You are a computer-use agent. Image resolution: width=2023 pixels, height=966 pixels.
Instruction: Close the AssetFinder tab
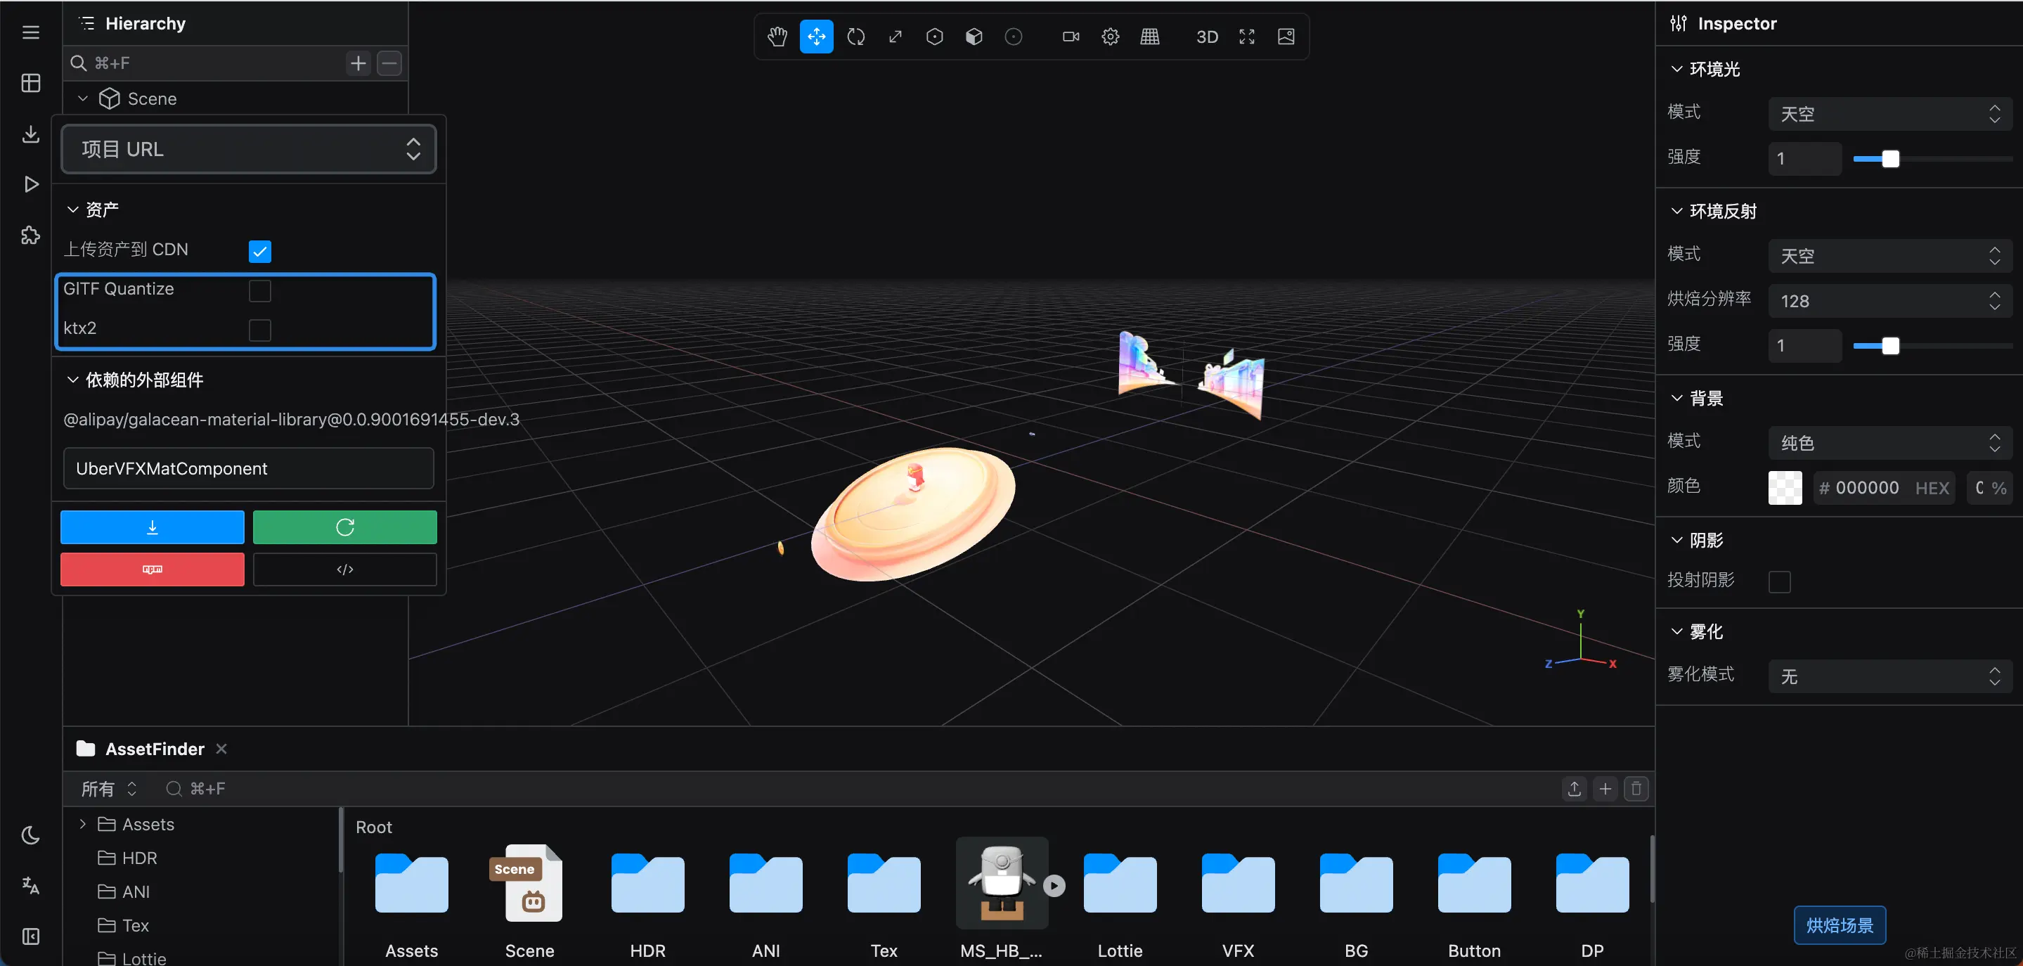tap(221, 749)
